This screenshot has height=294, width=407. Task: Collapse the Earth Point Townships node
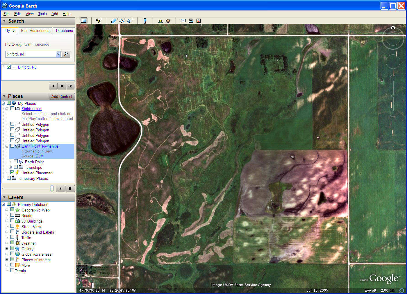click(x=7, y=146)
